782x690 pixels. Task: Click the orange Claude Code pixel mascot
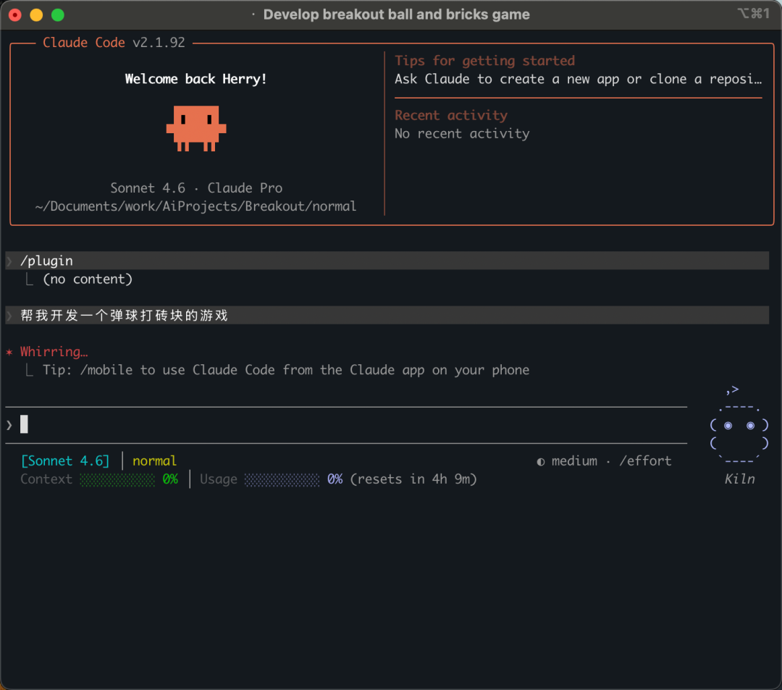[195, 128]
